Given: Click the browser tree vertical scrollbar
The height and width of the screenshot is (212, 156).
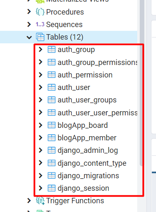Looking at the screenshot, I should pyautogui.click(x=142, y=83).
